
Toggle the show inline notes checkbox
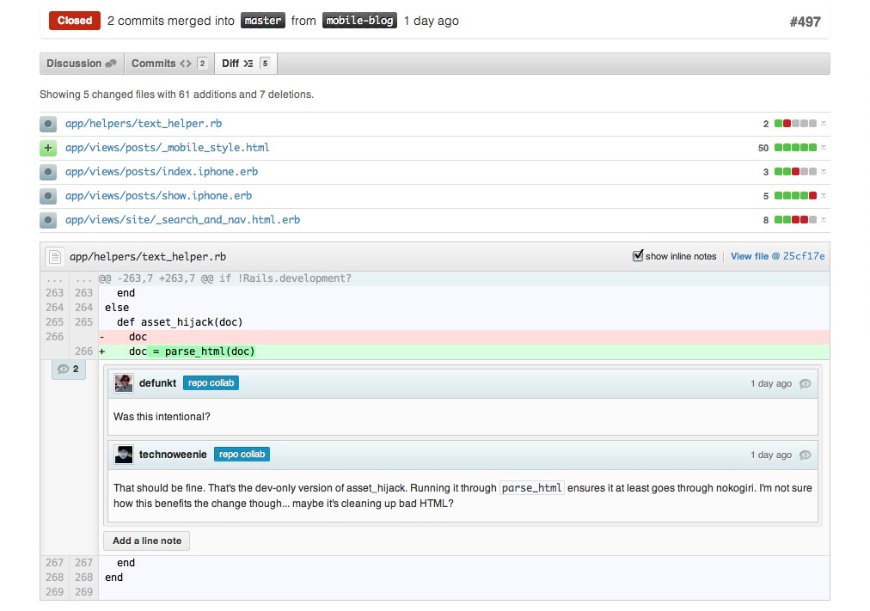coord(637,255)
